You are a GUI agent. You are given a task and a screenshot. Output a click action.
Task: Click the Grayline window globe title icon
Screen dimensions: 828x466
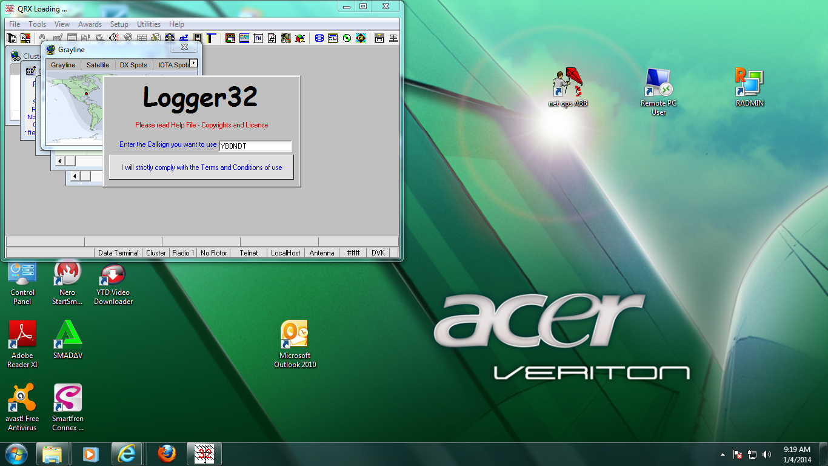coord(50,50)
